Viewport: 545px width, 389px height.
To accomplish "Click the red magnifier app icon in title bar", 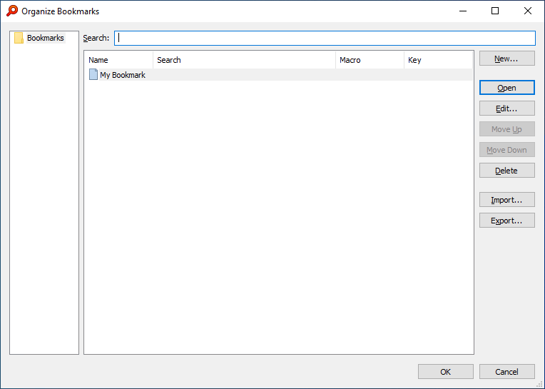I will [x=12, y=11].
